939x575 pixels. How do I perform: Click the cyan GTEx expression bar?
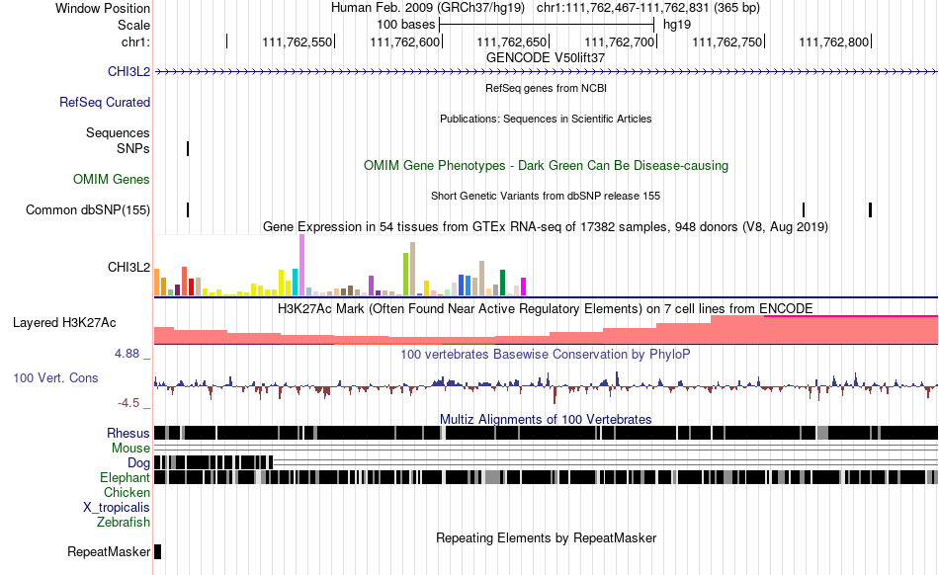coord(296,283)
